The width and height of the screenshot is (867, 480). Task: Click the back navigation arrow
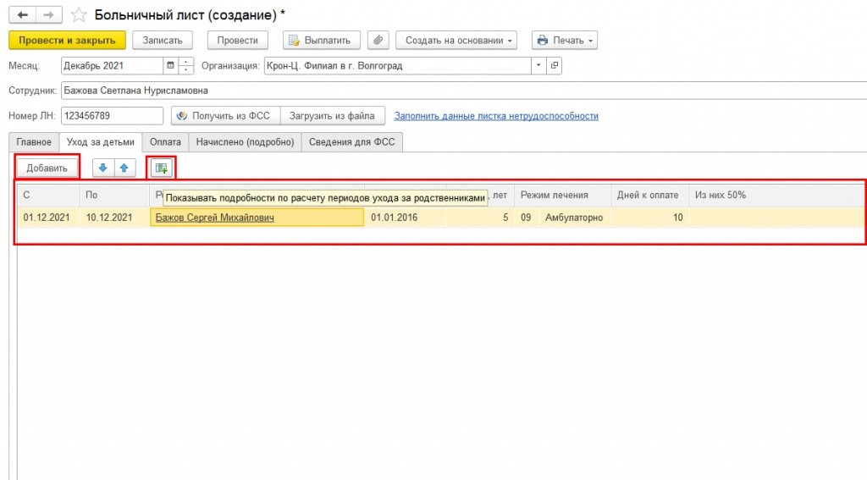(21, 14)
